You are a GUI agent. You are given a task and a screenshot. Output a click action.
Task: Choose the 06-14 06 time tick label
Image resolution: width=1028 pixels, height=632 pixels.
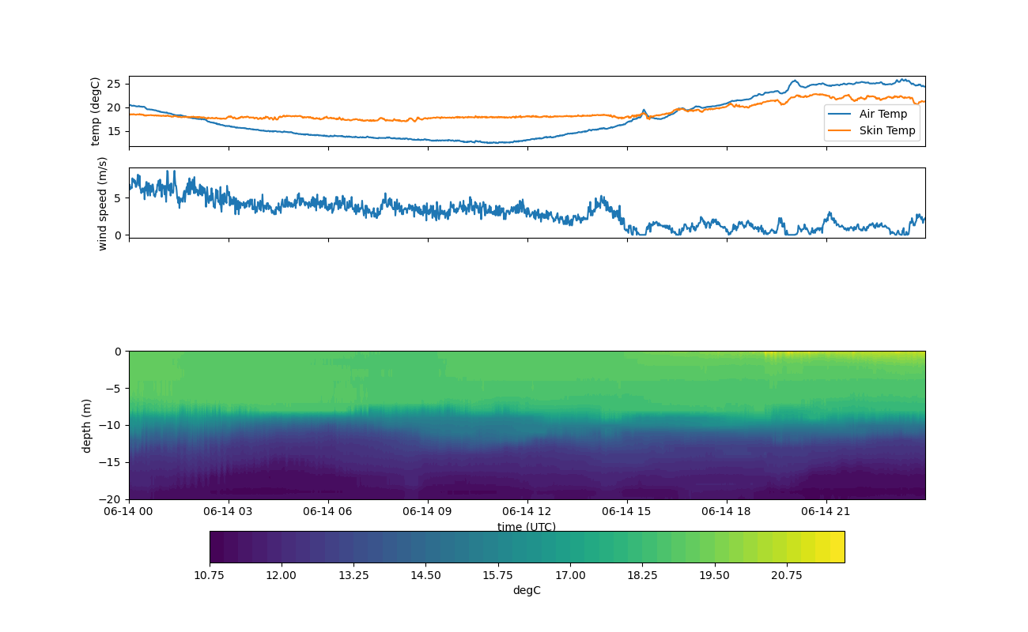click(x=328, y=512)
